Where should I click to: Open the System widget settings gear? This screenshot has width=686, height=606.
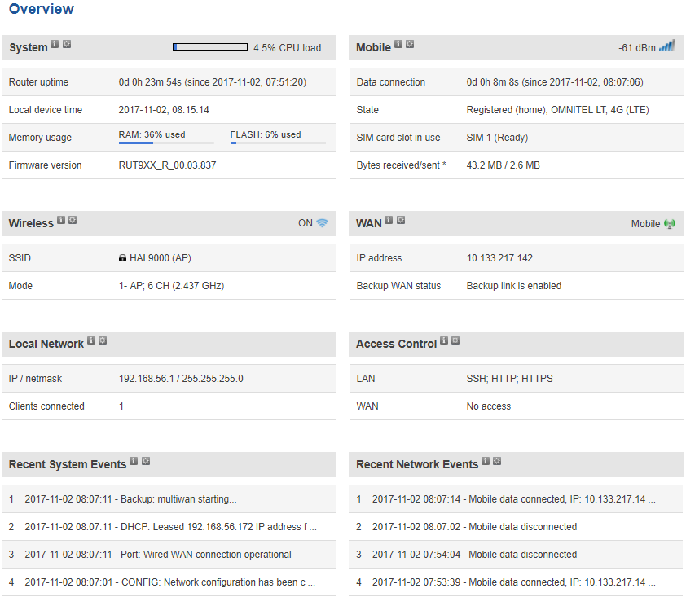pos(67,44)
